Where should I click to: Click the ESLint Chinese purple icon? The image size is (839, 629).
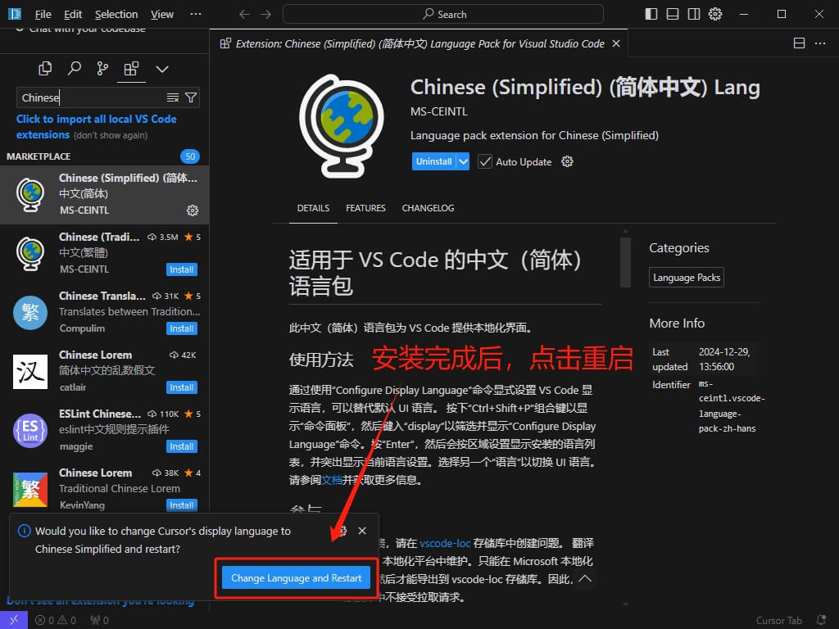click(x=30, y=430)
